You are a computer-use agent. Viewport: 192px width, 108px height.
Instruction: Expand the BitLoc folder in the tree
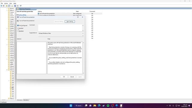(x=7, y=10)
